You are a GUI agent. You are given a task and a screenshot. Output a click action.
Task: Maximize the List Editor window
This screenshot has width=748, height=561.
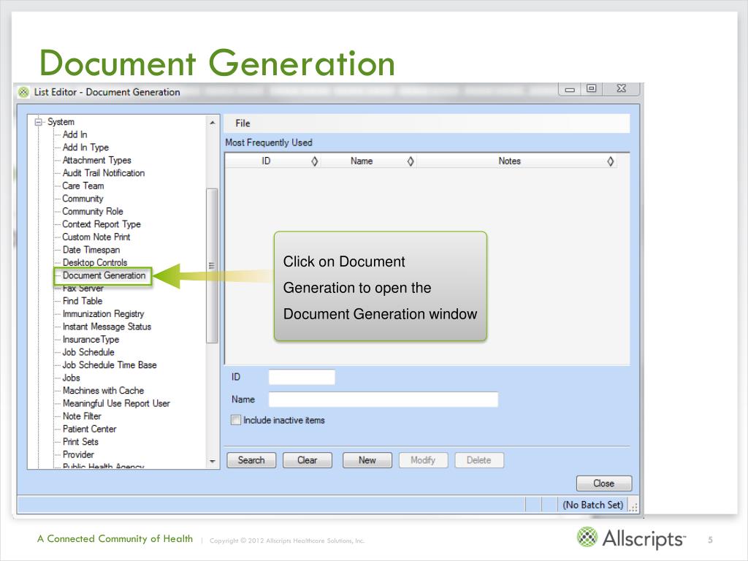[592, 88]
